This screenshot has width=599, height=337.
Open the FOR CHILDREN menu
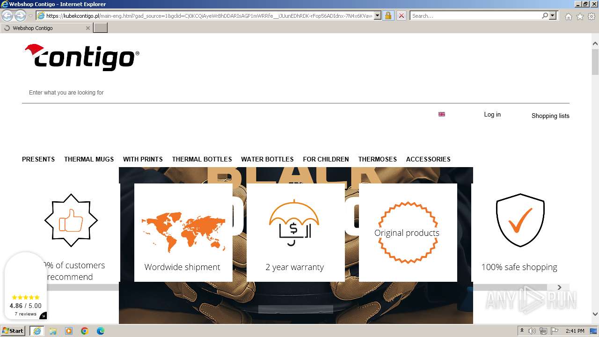pos(326,159)
